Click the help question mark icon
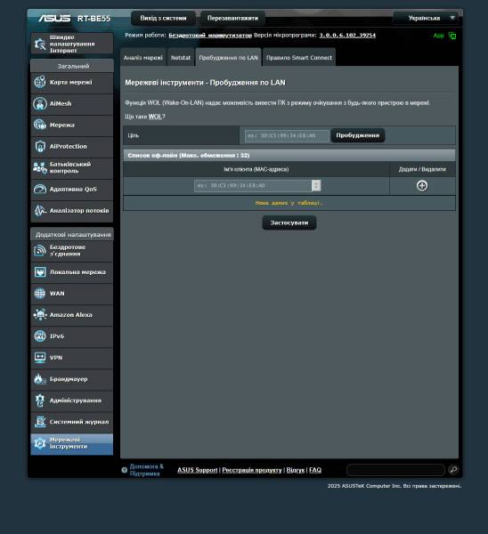The width and height of the screenshot is (488, 534). coord(125,470)
